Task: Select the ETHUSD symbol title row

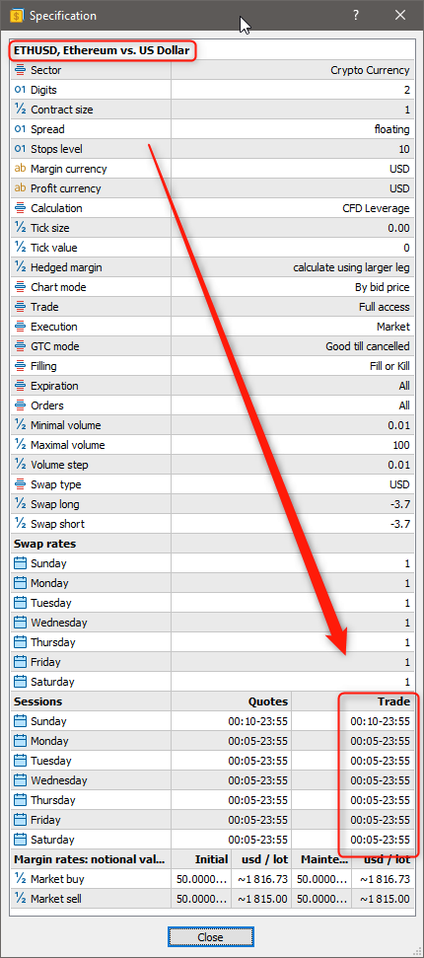Action: [x=211, y=50]
